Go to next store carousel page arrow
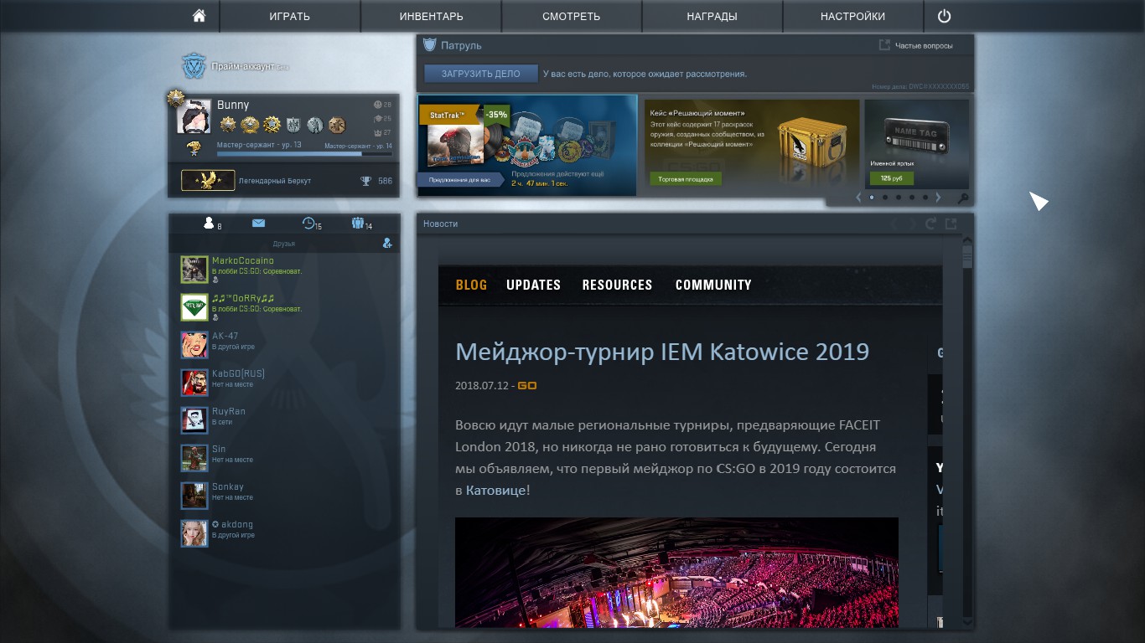 tap(938, 198)
